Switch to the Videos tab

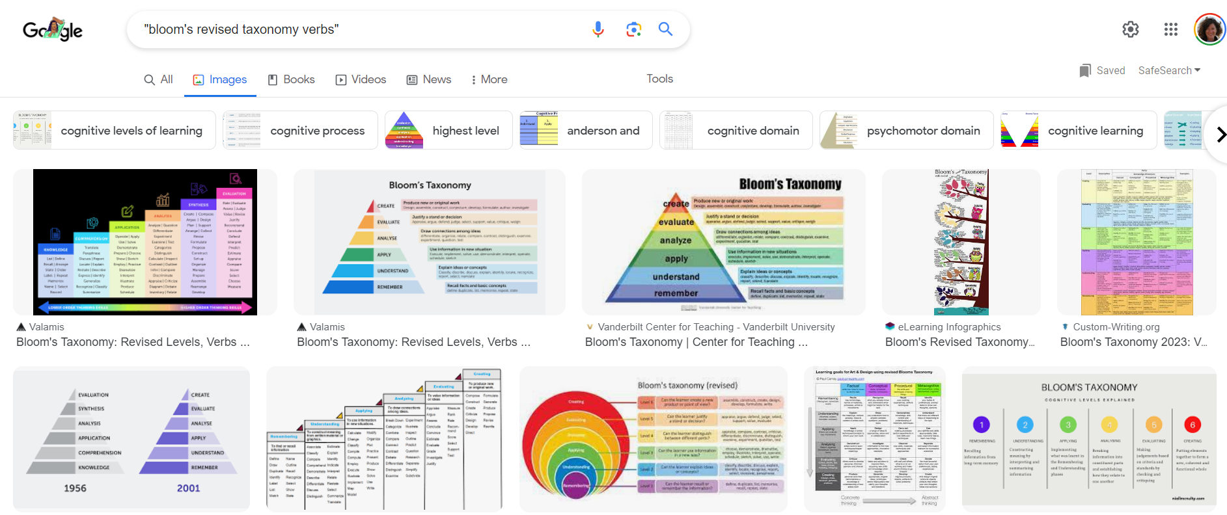[x=361, y=79]
